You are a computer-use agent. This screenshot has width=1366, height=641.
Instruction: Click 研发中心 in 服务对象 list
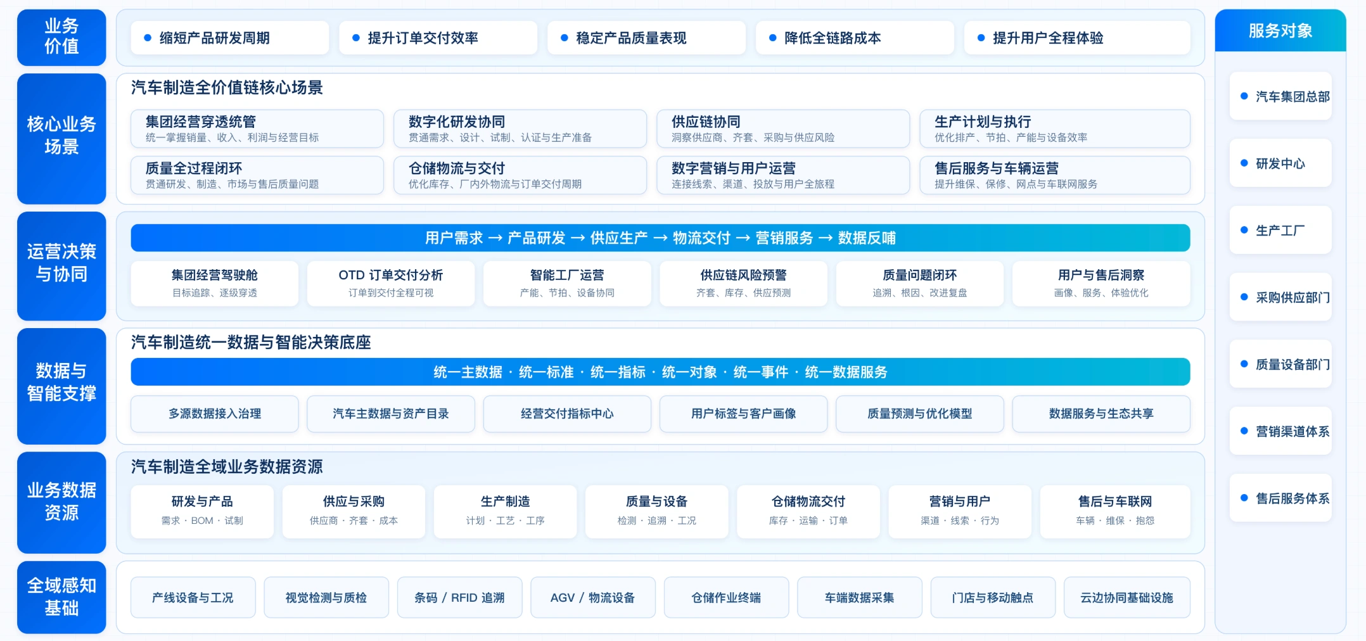(1280, 163)
